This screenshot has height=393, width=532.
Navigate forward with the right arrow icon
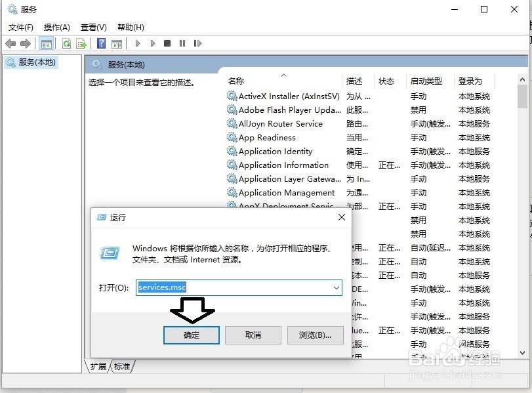pos(25,43)
